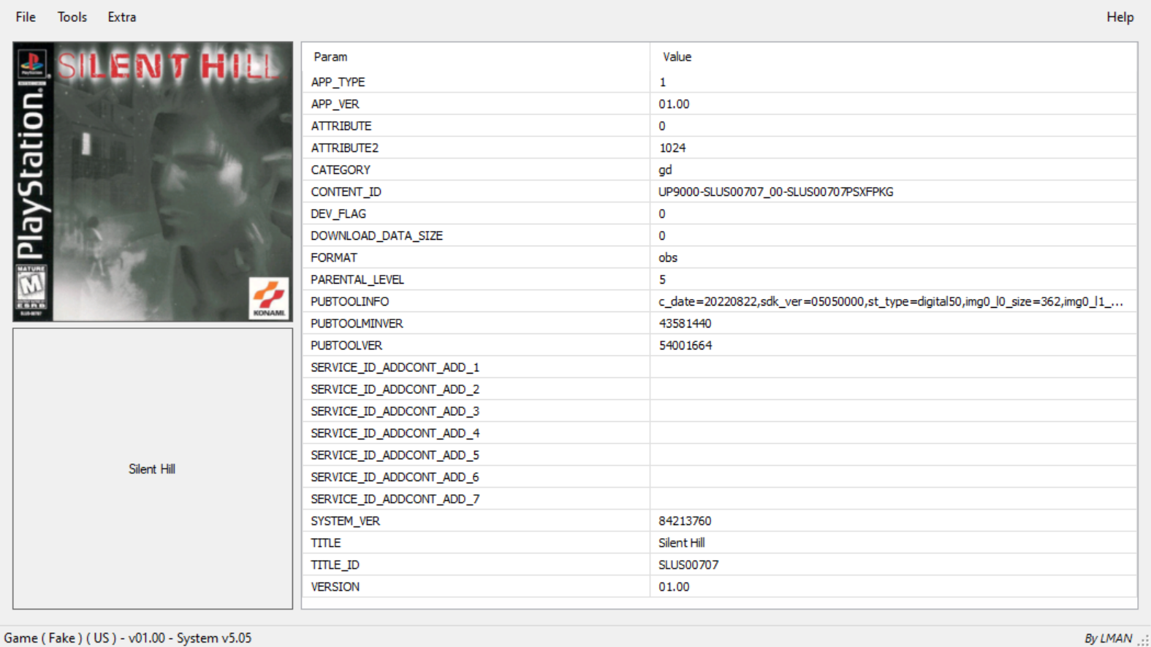1151x647 pixels.
Task: Click the SYSTEM_VER value 84213760
Action: pyautogui.click(x=685, y=521)
